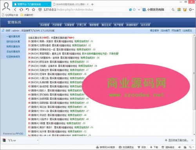The height and width of the screenshot is (150, 196).
Task: Click the 注销退出 logout link
Action: click(187, 31)
